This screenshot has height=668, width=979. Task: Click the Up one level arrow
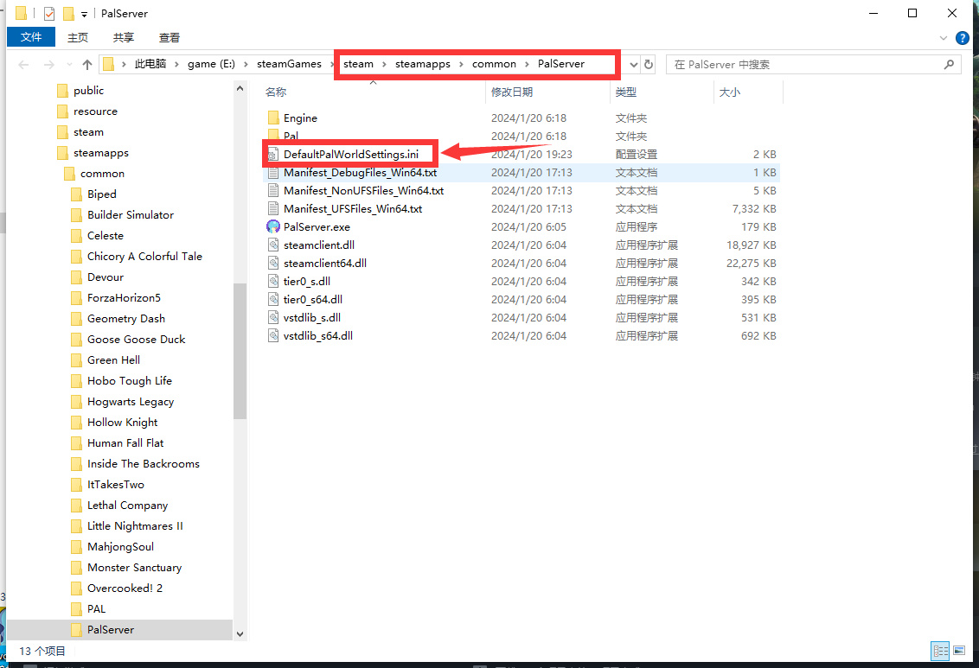point(86,65)
